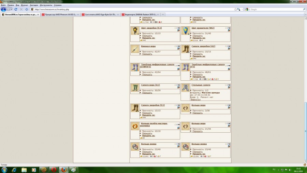
Task: Click the Тяжёлые мифриловые сапоги [E5W5F5] image
Action: pos(135,67)
